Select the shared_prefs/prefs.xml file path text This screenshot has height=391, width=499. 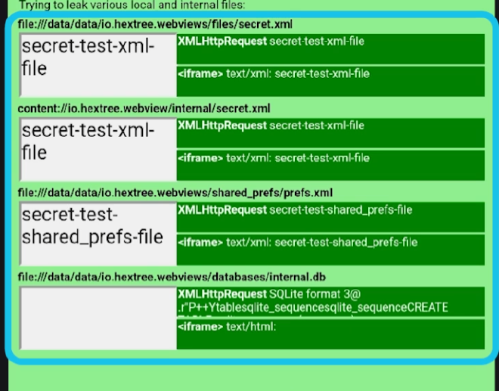coord(175,193)
